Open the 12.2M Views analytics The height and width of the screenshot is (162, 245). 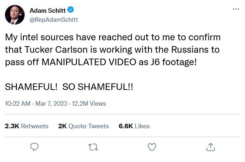89,104
